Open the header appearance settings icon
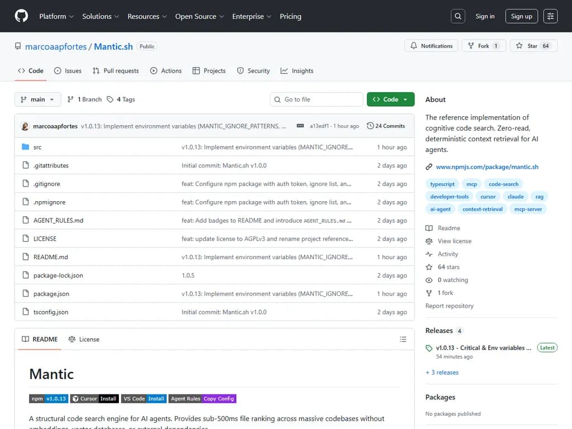This screenshot has height=429, width=572. click(x=550, y=16)
